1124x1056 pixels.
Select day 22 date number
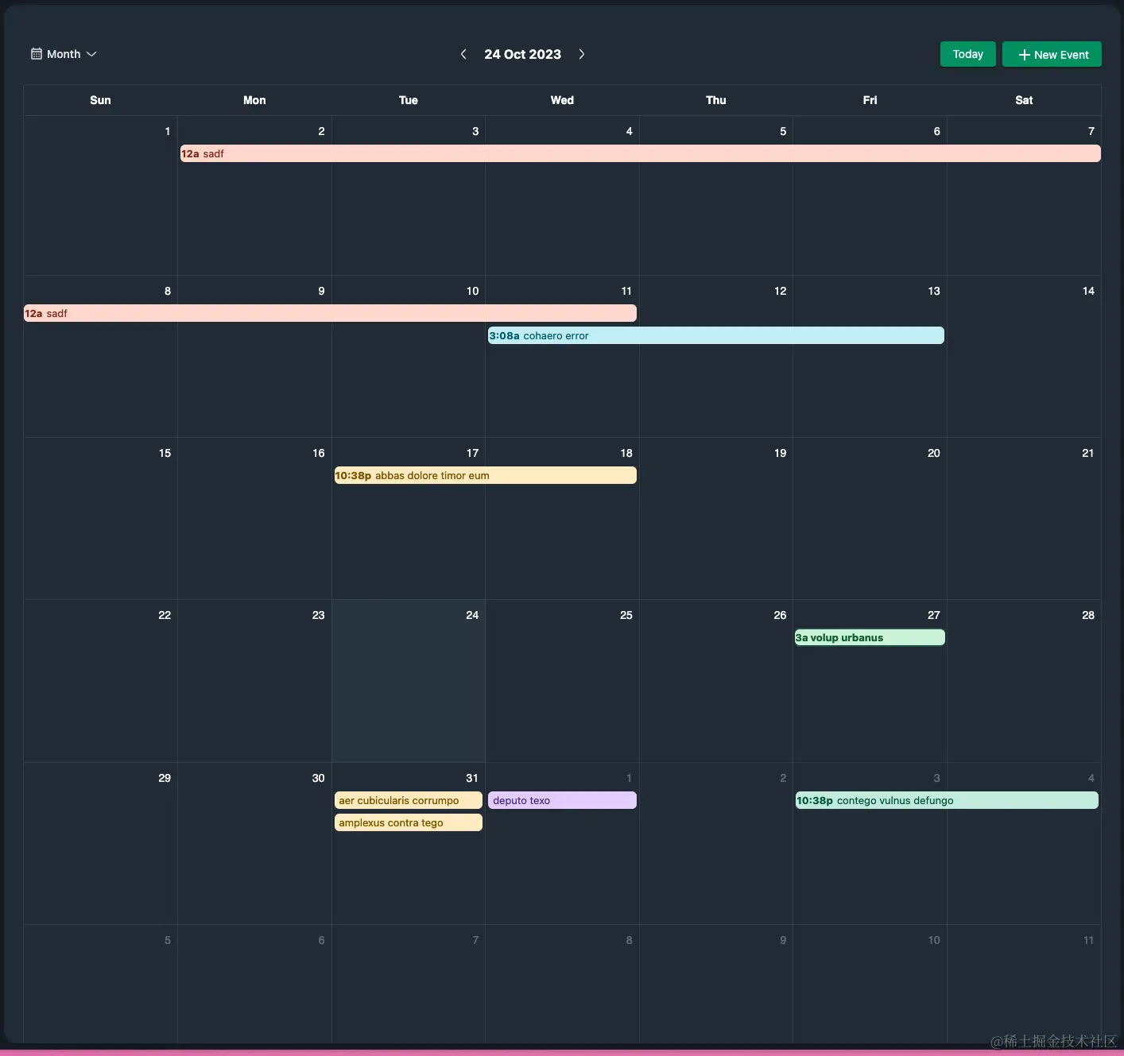pos(165,615)
